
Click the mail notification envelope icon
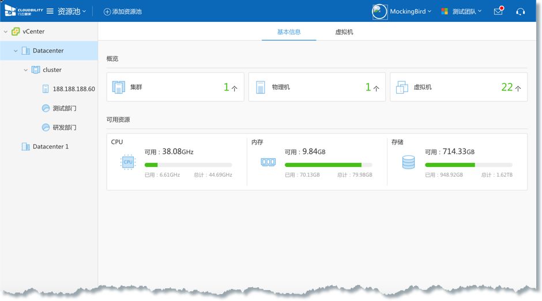point(498,12)
